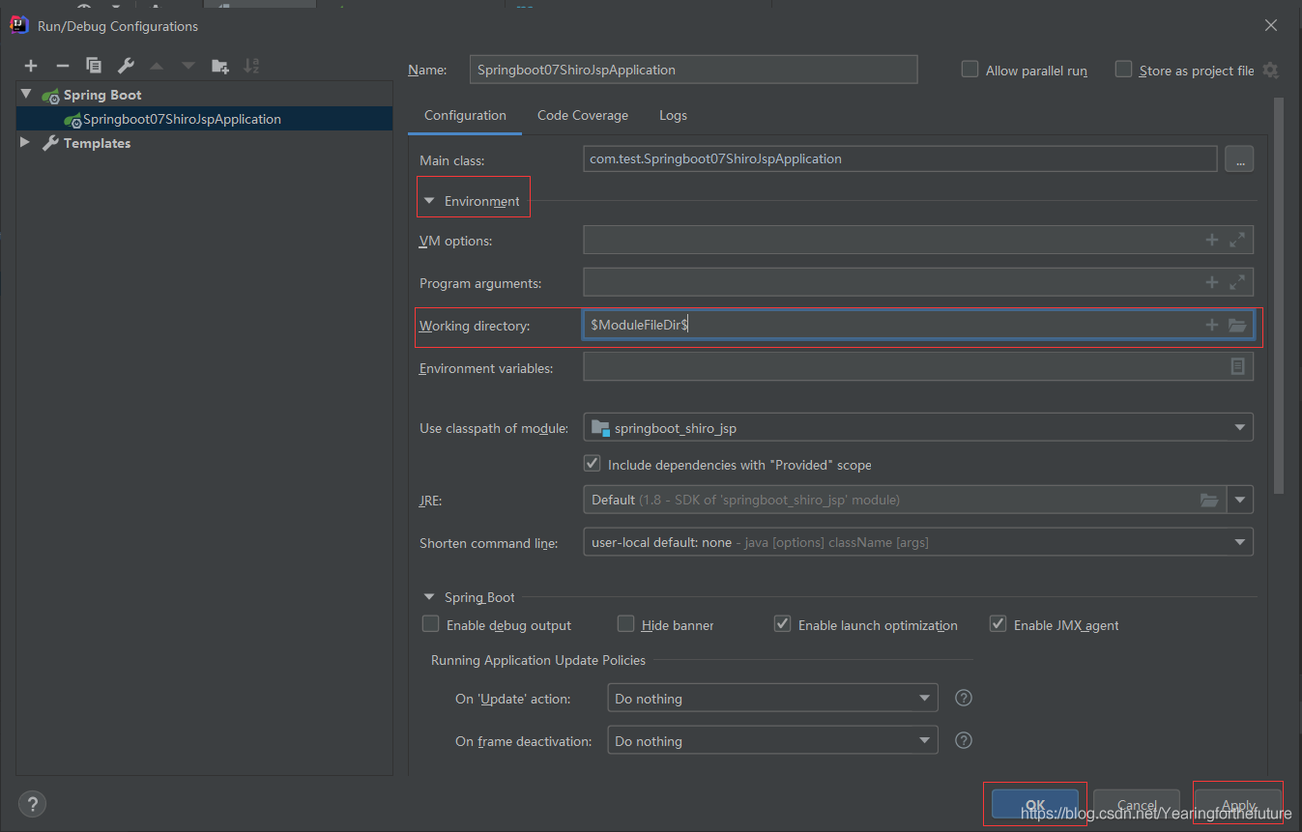Switch to the Code Coverage tab
The width and height of the screenshot is (1302, 832).
(583, 116)
